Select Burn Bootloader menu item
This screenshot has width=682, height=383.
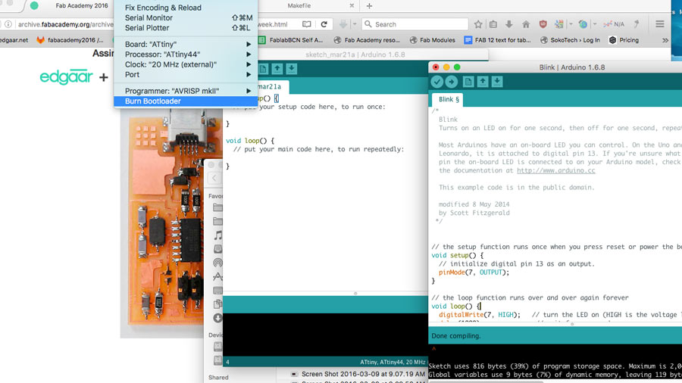coord(186,101)
